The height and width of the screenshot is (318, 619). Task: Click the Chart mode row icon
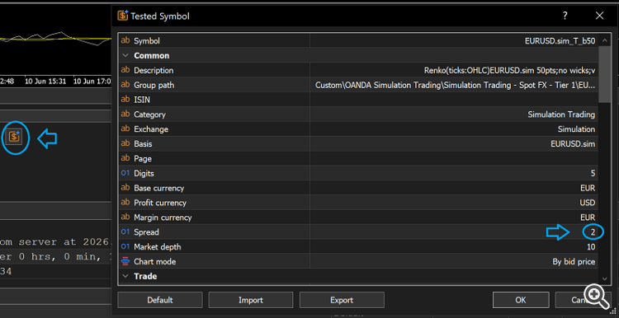pos(125,261)
